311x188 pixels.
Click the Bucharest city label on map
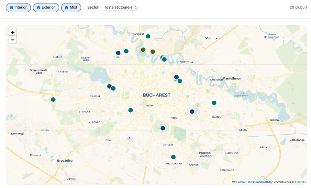point(156,95)
